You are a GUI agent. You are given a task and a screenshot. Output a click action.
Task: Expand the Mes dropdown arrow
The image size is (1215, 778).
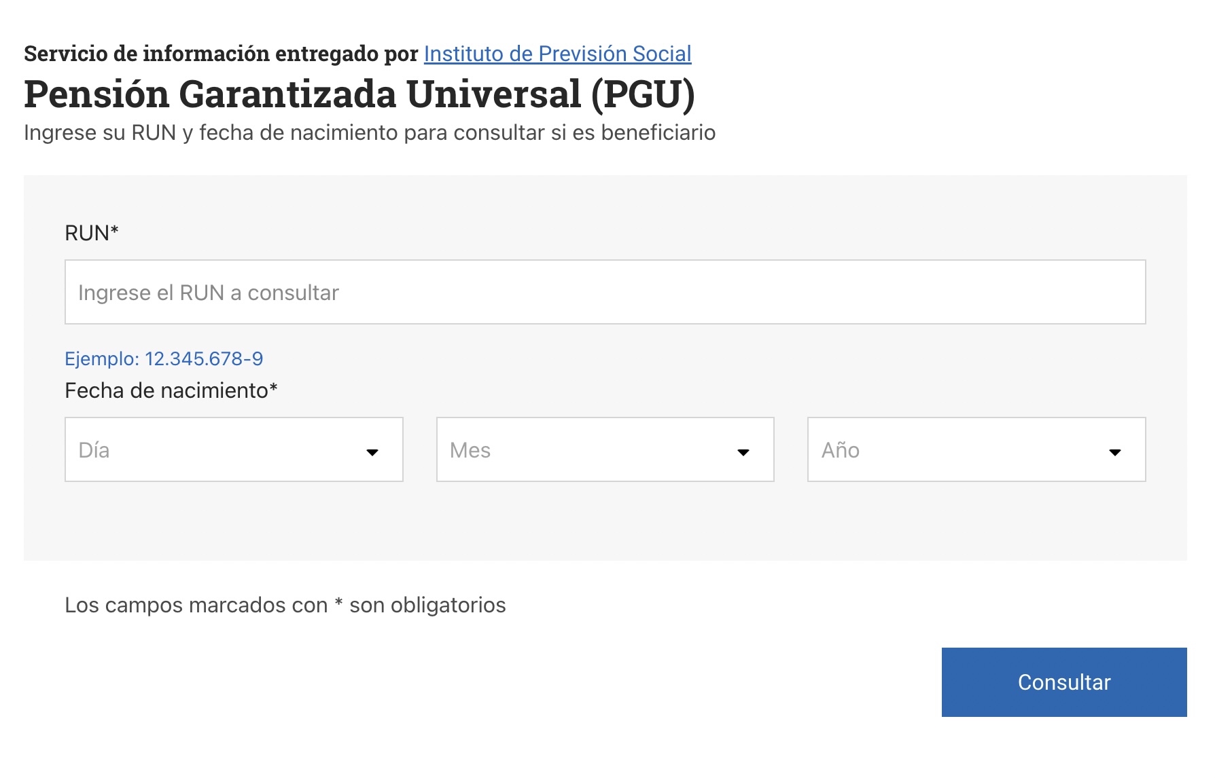pos(743,452)
